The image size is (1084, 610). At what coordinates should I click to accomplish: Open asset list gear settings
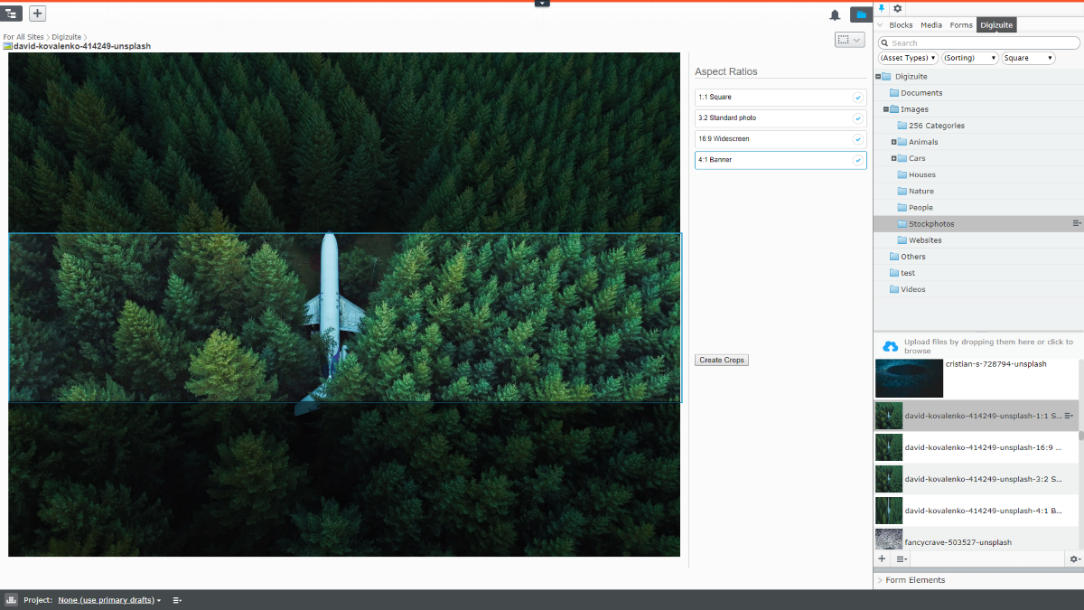point(1074,559)
